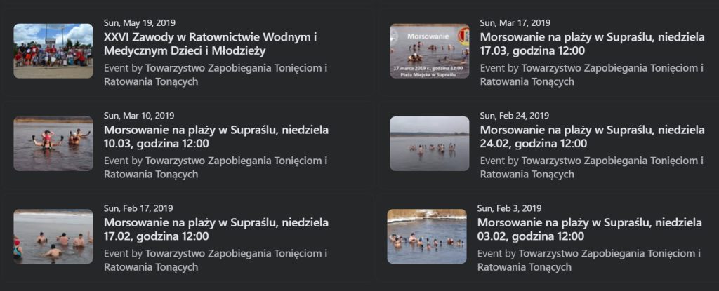
Task: Click the Morsowanie 17.03 event thumbnail
Action: pyautogui.click(x=429, y=50)
